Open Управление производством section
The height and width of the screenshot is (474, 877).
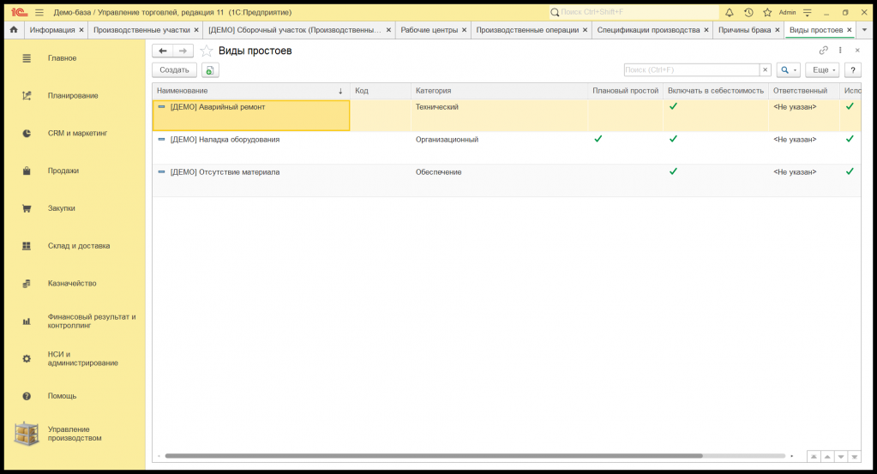point(75,434)
